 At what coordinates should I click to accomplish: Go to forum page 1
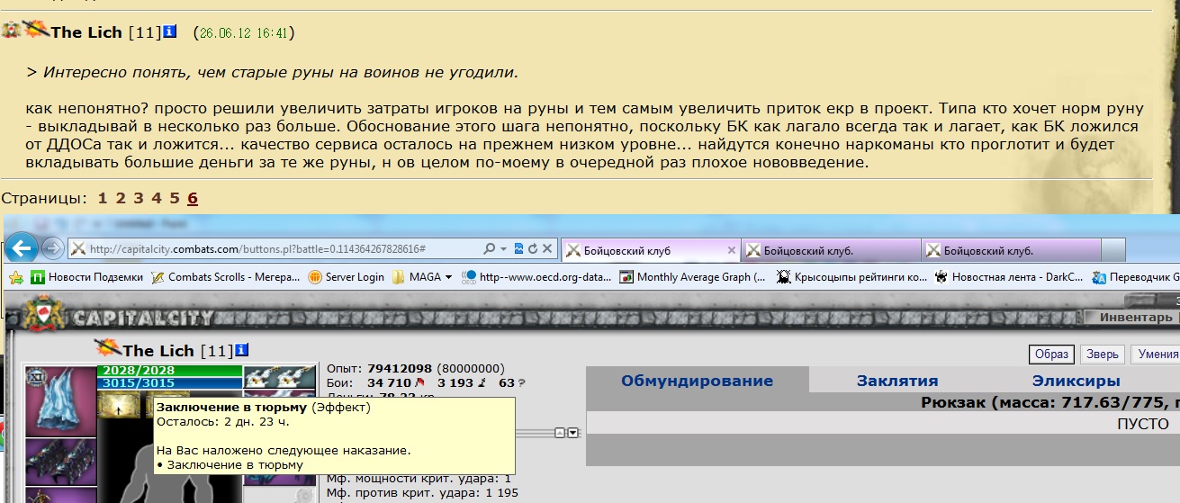pyautogui.click(x=103, y=198)
